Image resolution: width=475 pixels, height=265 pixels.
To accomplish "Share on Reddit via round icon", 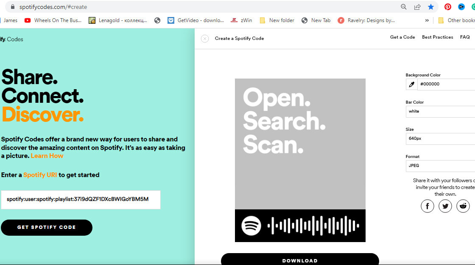I will tap(463, 206).
